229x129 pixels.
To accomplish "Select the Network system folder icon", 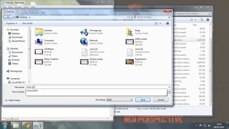I will [x=84, y=42].
